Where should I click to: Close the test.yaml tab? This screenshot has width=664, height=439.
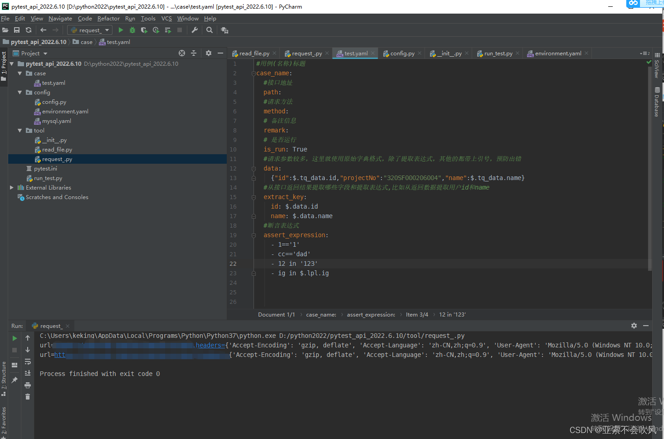point(373,53)
